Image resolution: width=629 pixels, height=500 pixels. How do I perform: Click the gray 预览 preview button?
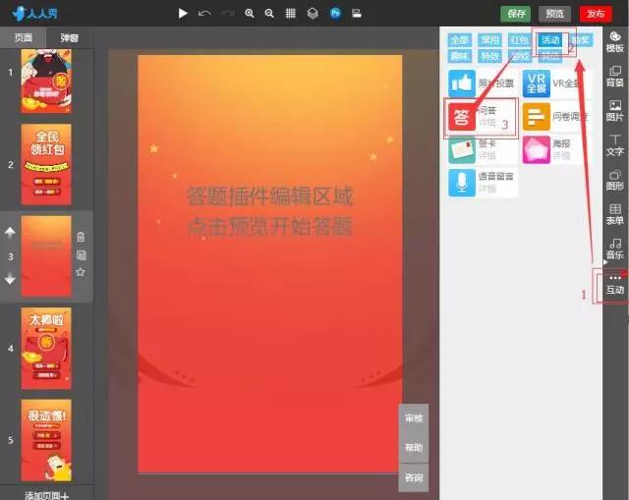[x=554, y=14]
